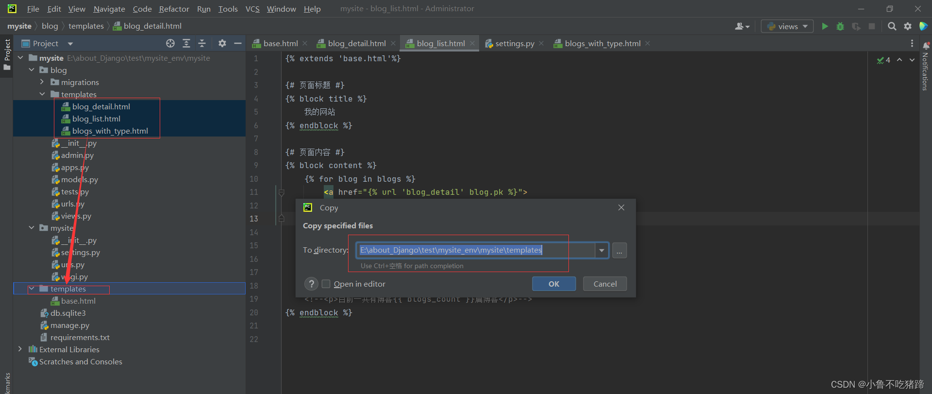Open JetBrains toolbox icon
The height and width of the screenshot is (394, 932).
(x=923, y=26)
